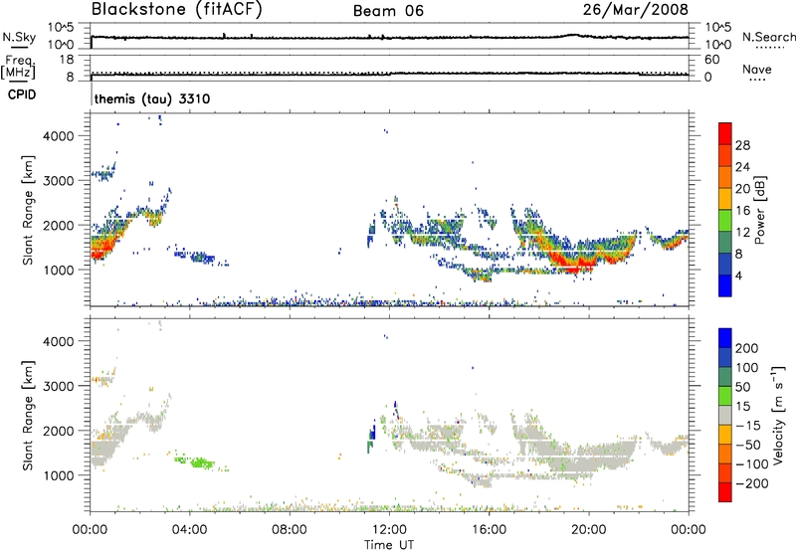The height and width of the screenshot is (551, 796).
Task: Click the 'N.Sky' legend label
Action: point(19,37)
